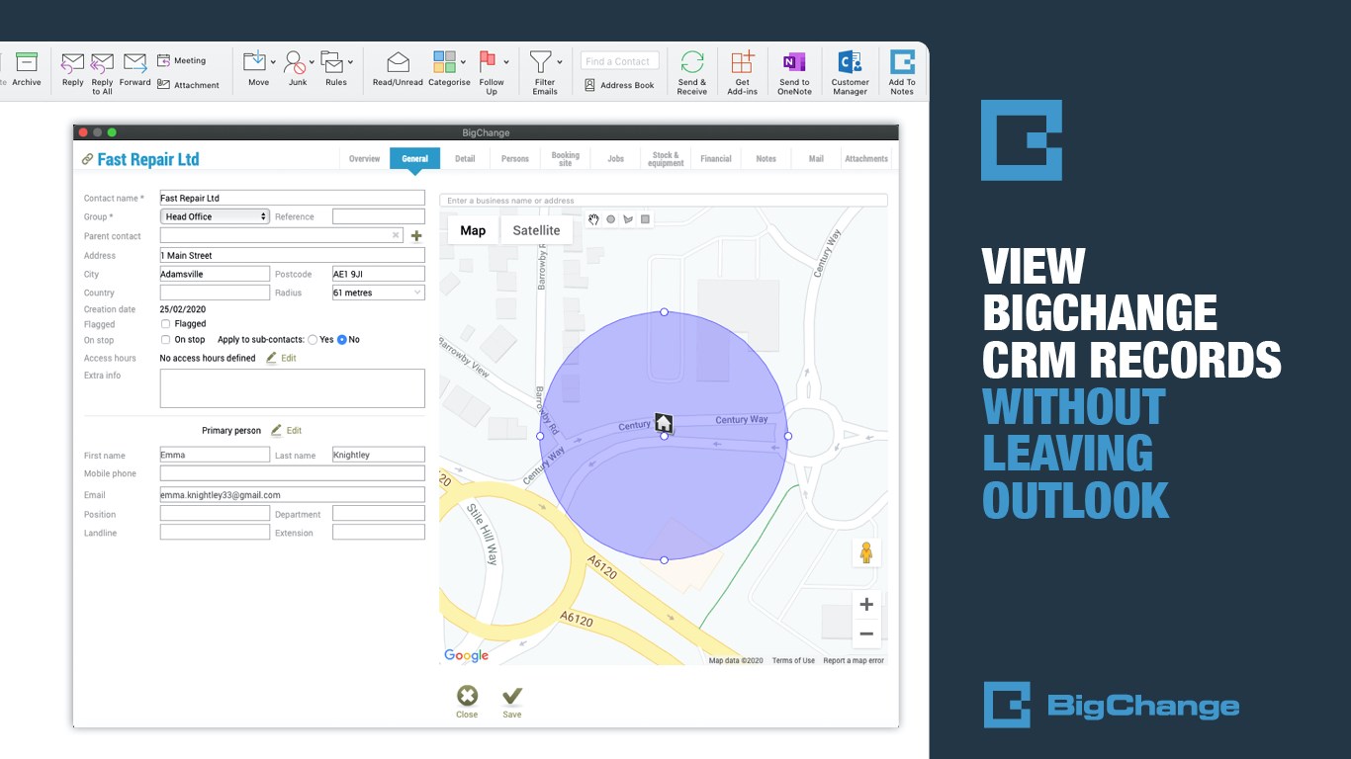Expand the Categorise dropdown arrow
Screen dimensions: 1351x759
tap(464, 61)
